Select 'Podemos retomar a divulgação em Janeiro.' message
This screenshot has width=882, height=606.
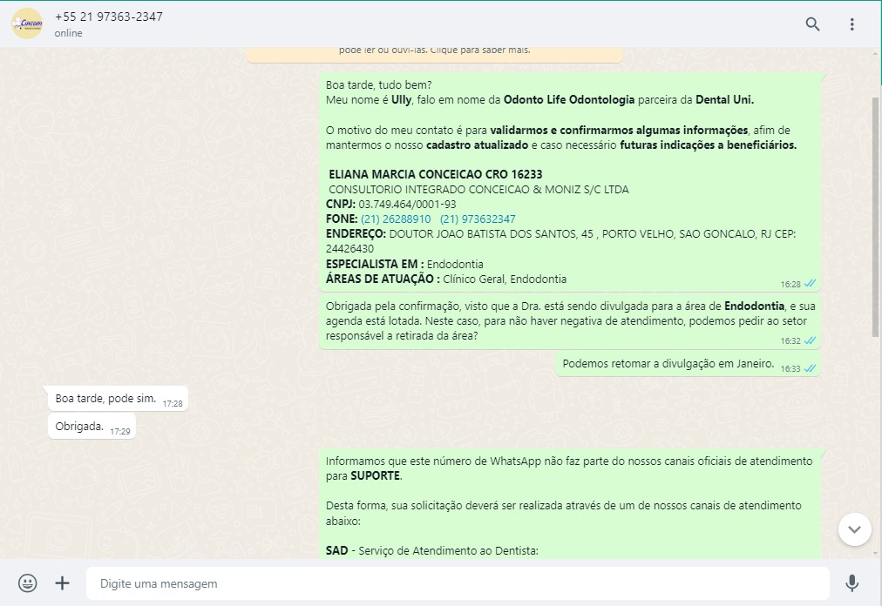[x=688, y=364]
